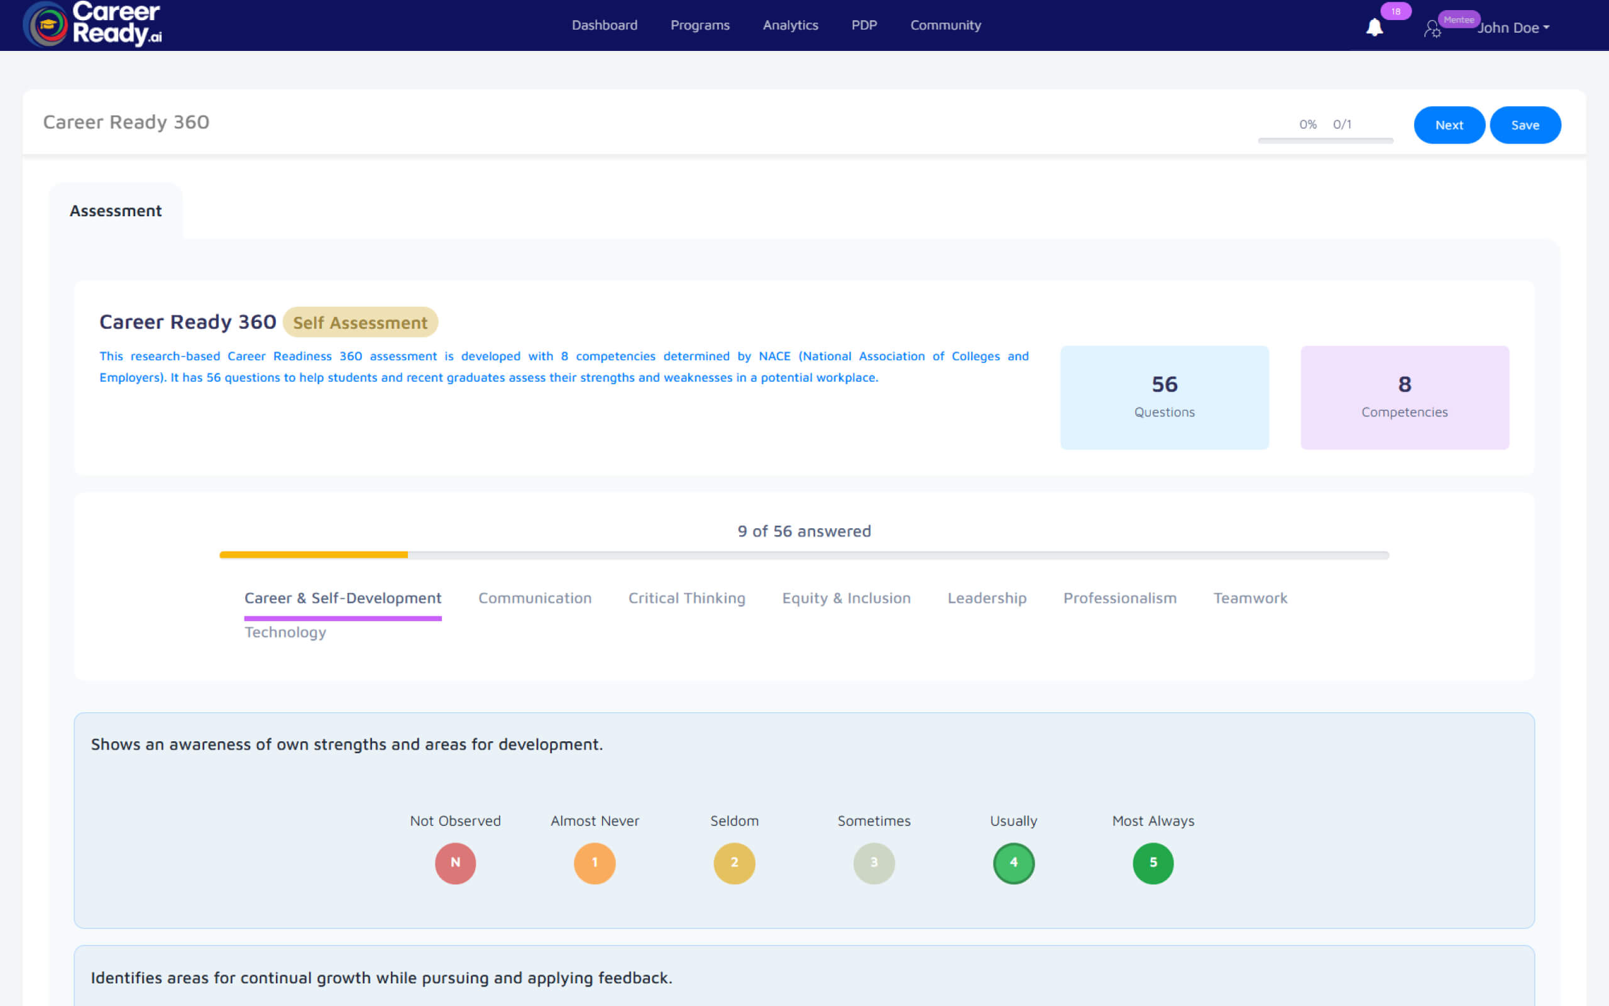Click the NACE assessment description paragraph
The width and height of the screenshot is (1609, 1006).
[x=564, y=367]
